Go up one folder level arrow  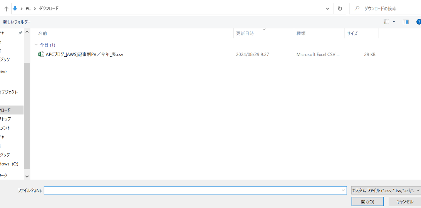pos(7,8)
